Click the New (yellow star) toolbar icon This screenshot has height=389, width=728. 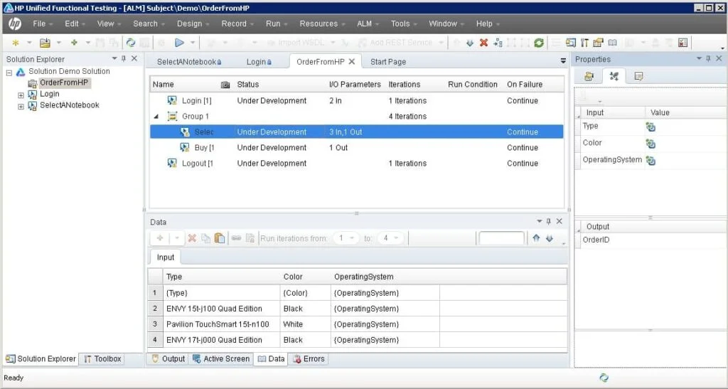(16, 43)
